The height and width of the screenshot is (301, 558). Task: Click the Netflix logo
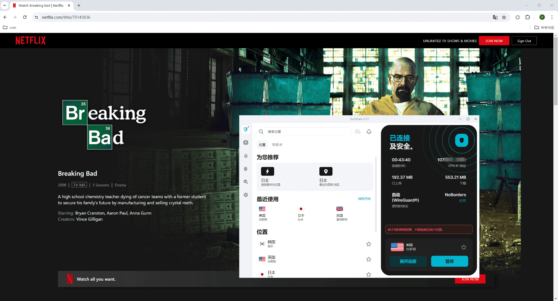pos(31,40)
